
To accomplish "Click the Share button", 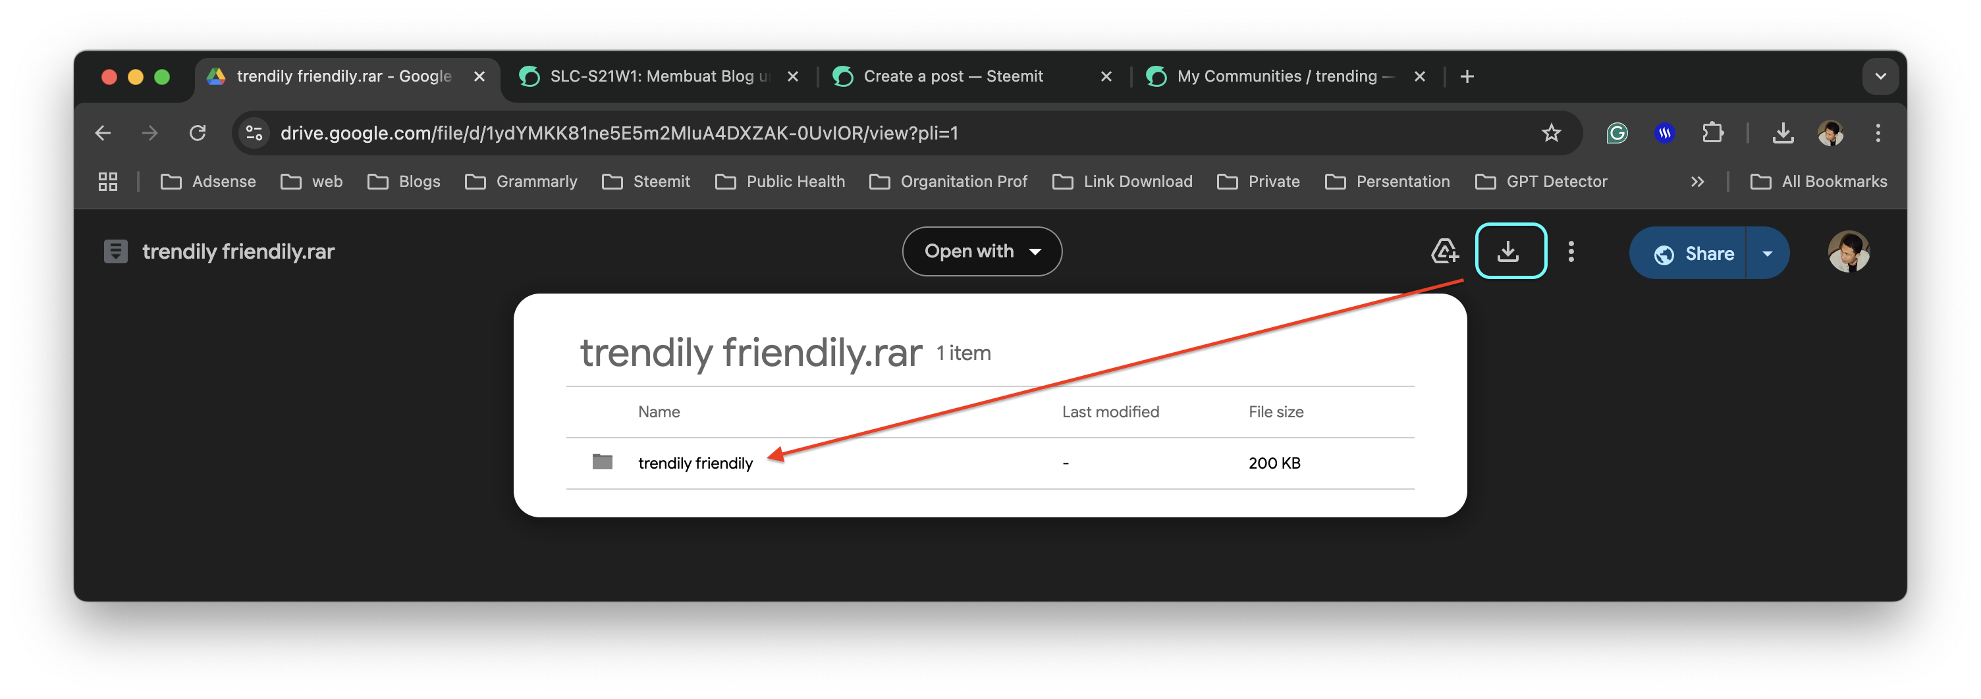I will 1688,253.
